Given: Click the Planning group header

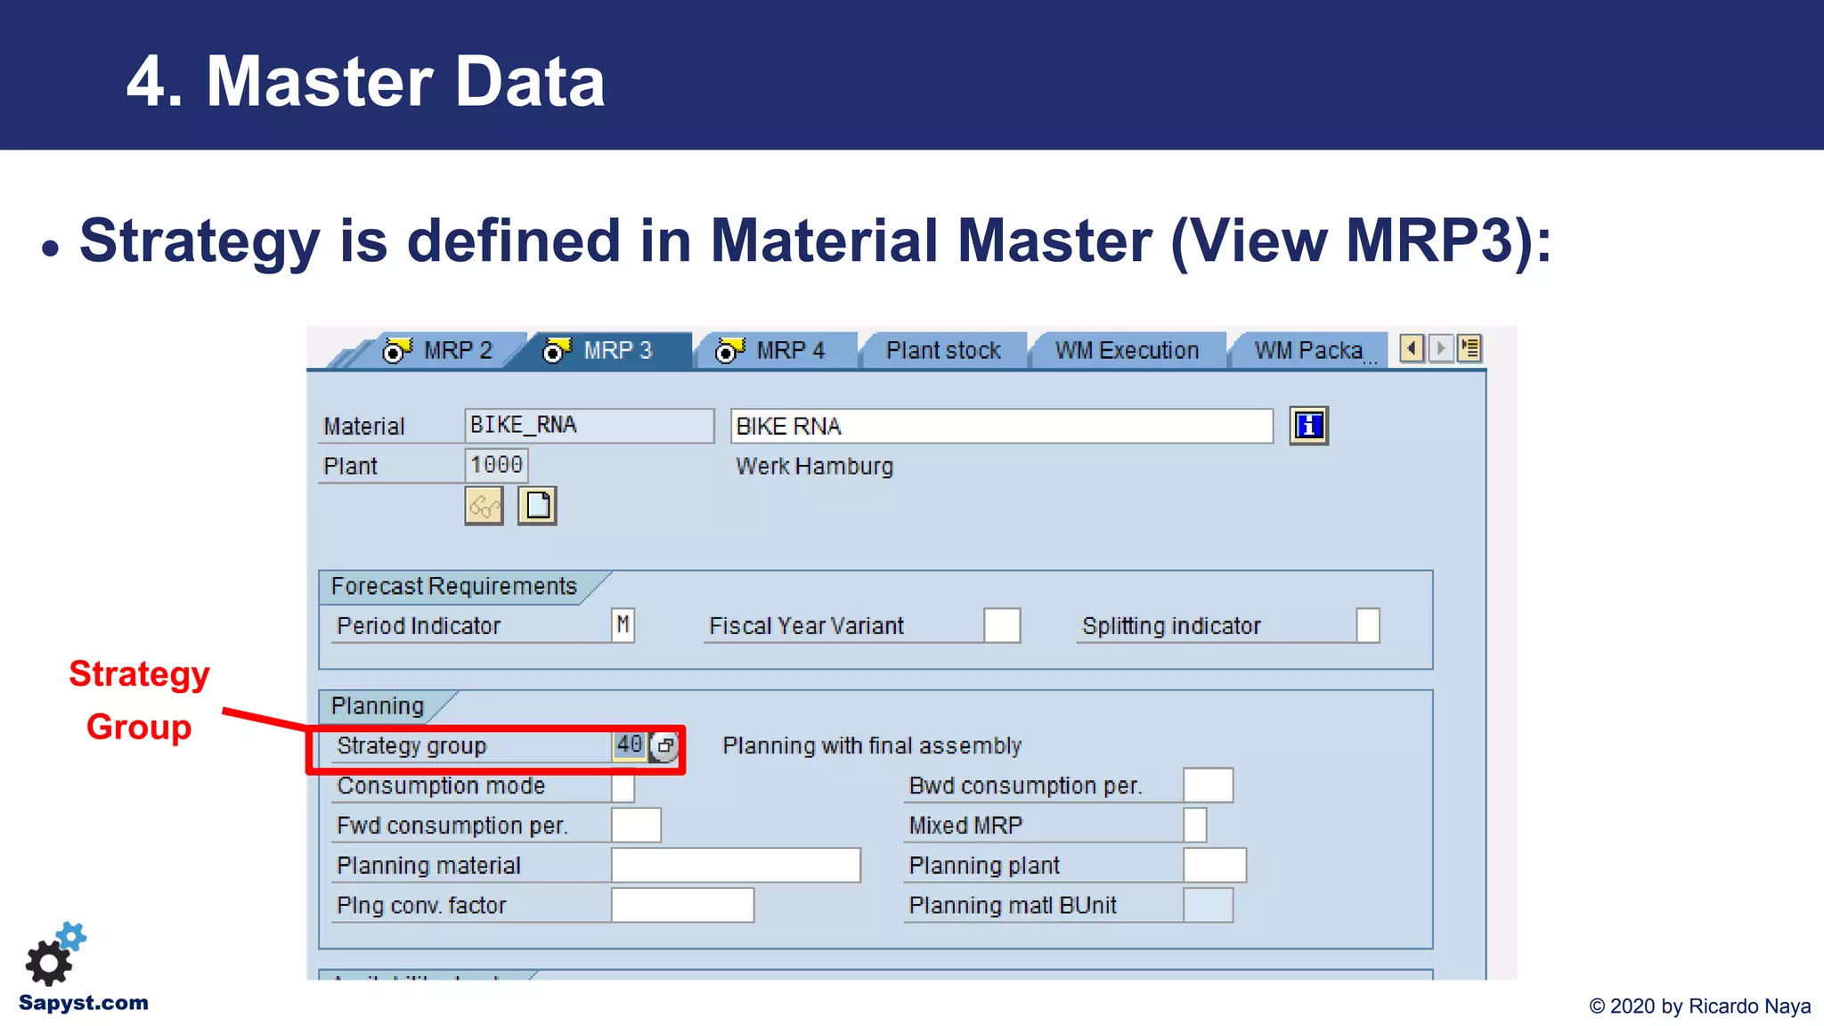Looking at the screenshot, I should point(378,706).
